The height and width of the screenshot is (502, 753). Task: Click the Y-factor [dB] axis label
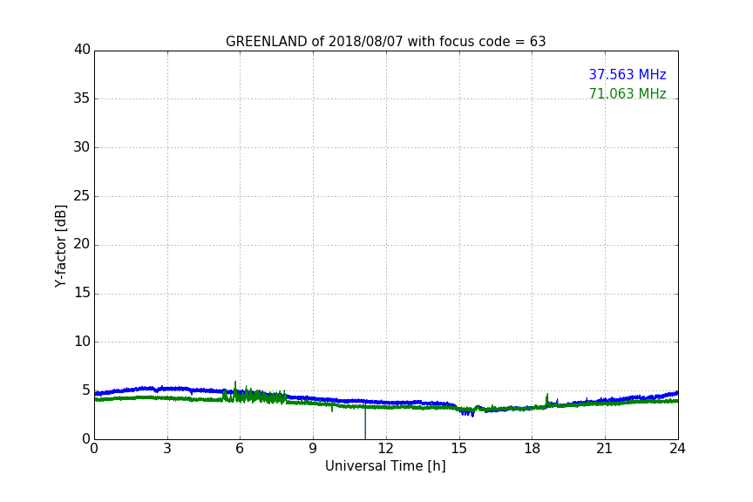(x=60, y=246)
